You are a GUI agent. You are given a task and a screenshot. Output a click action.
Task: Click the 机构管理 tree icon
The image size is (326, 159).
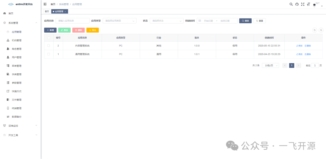point(8,40)
